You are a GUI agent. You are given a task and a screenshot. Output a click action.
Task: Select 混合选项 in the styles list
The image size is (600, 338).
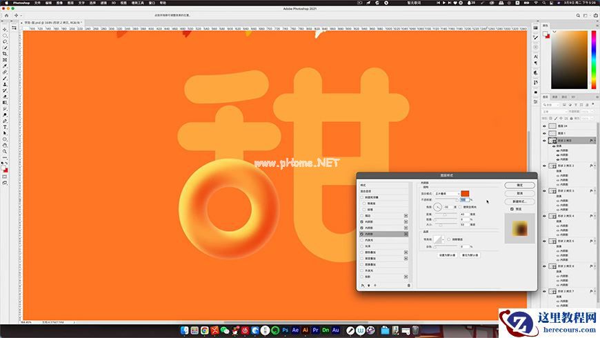tap(366, 191)
